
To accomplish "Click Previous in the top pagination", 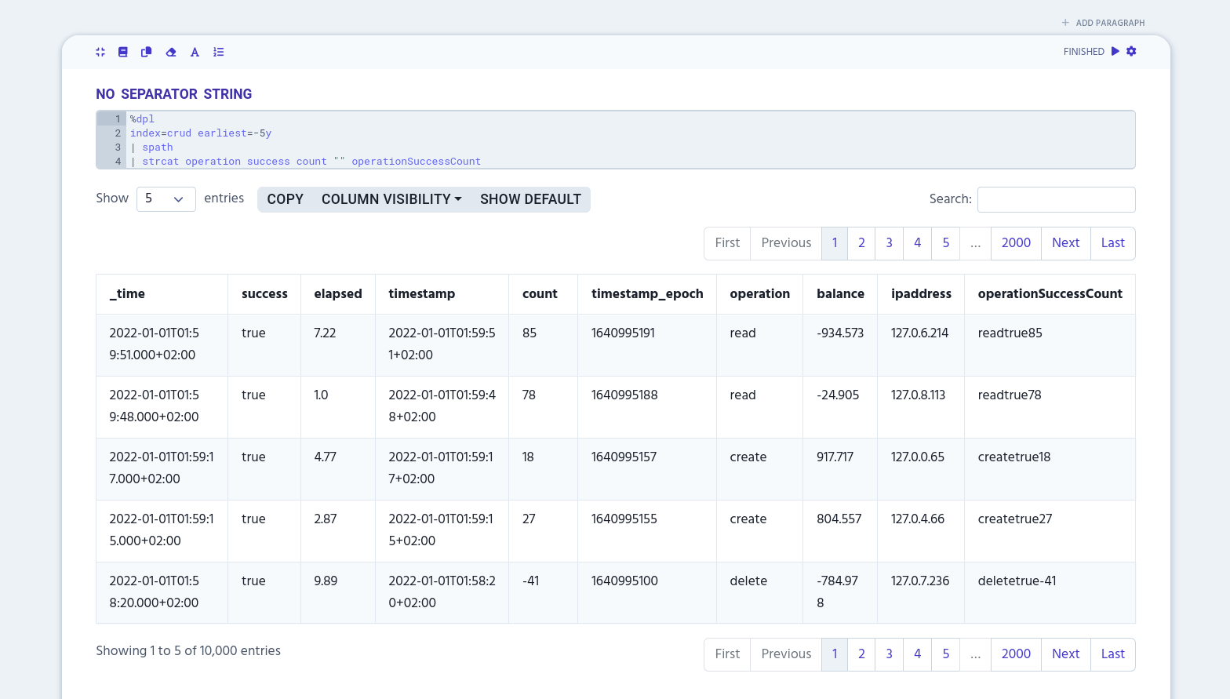I will click(x=786, y=243).
